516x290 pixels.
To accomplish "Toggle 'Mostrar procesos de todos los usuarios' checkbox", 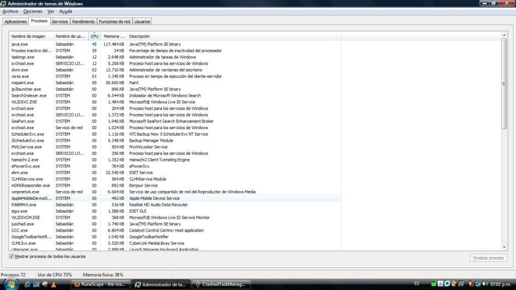I will tap(12, 256).
